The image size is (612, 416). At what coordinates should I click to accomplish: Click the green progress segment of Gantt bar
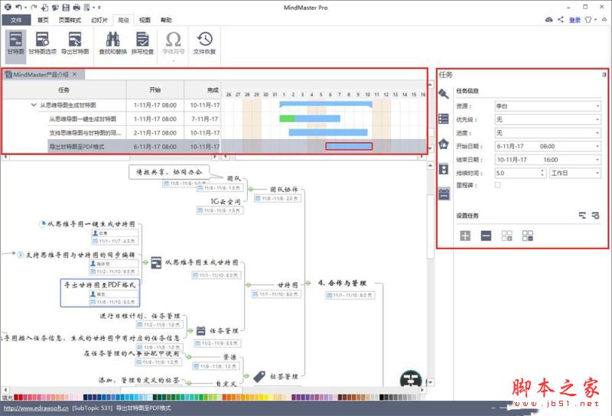coord(287,119)
